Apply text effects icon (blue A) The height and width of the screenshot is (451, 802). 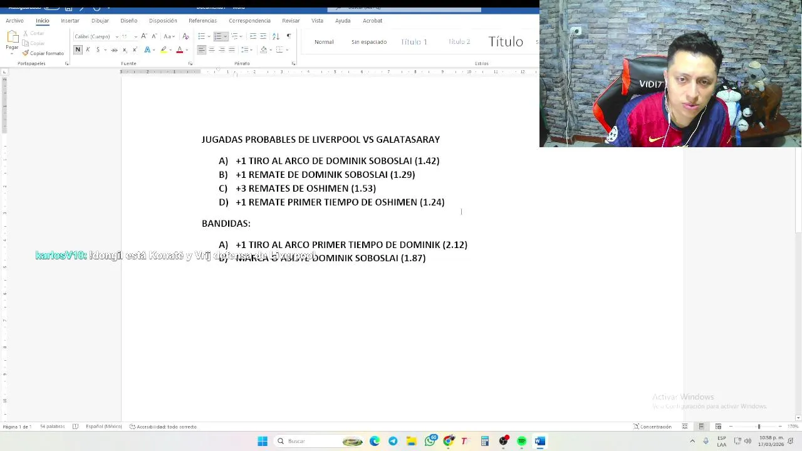click(147, 49)
